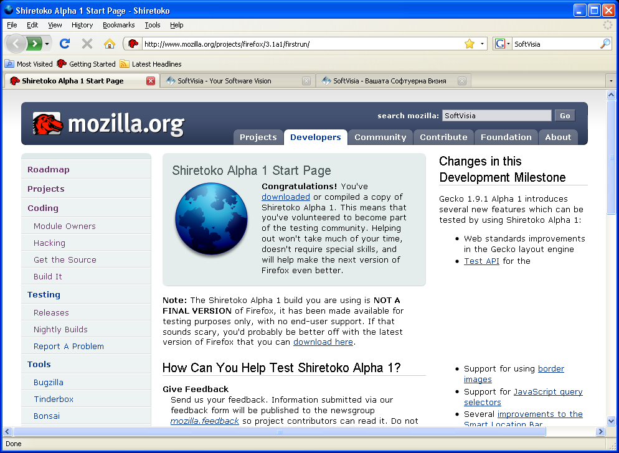Open the list all tabs dropdown

pos(611,81)
